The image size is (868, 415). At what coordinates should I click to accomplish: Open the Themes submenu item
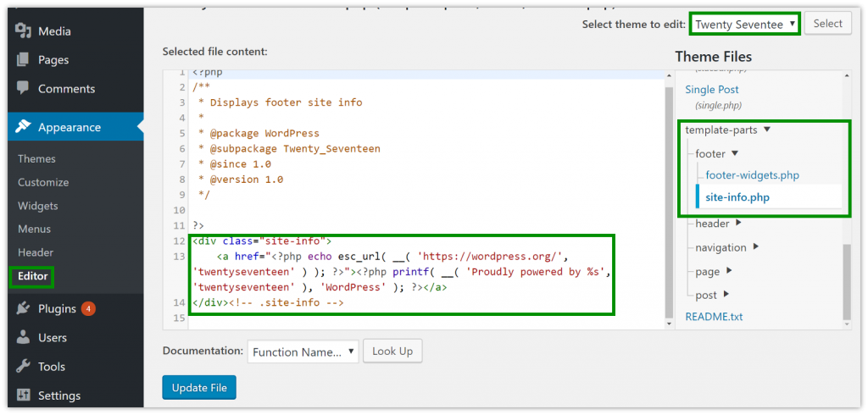coord(36,158)
